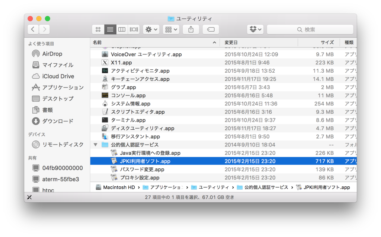The width and height of the screenshot is (381, 237).
Task: Select Java実行環境への登録.app
Action: [x=150, y=153]
